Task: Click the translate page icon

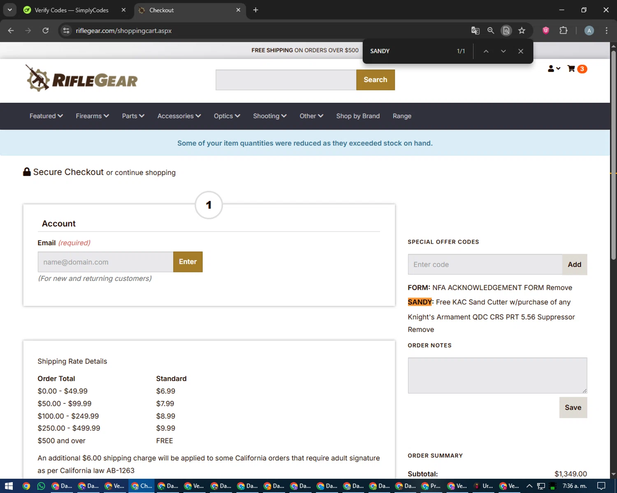Action: (x=475, y=30)
